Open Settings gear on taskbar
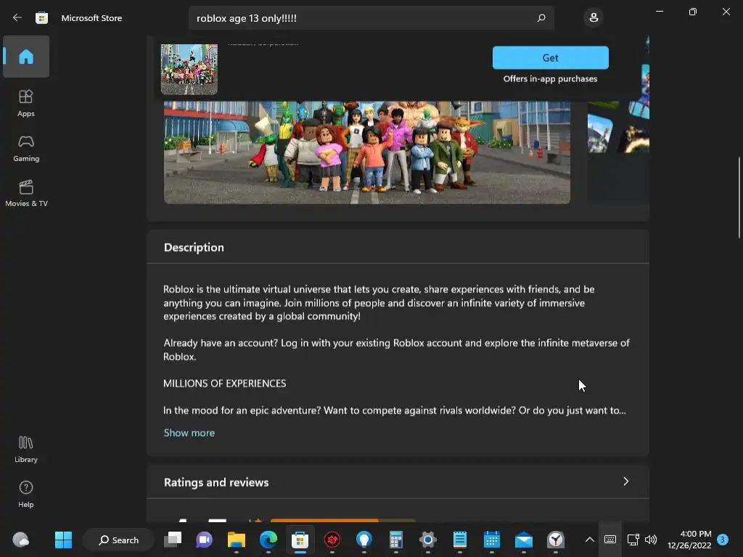 point(427,540)
